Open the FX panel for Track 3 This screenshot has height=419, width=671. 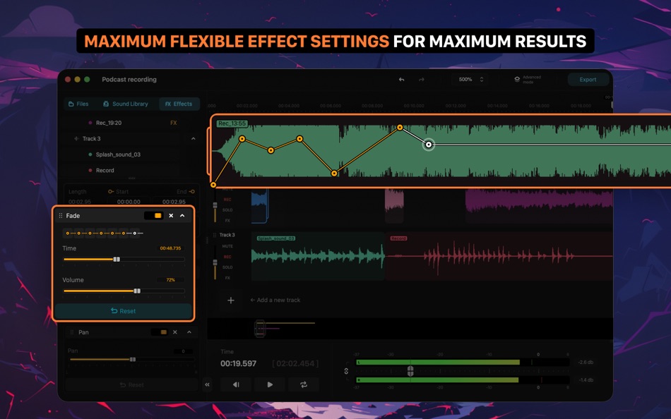pyautogui.click(x=227, y=277)
